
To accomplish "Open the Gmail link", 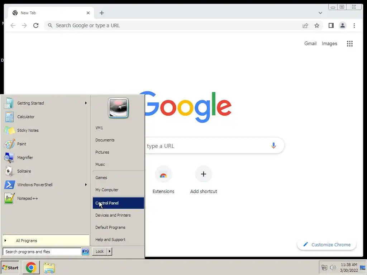I will (x=310, y=43).
